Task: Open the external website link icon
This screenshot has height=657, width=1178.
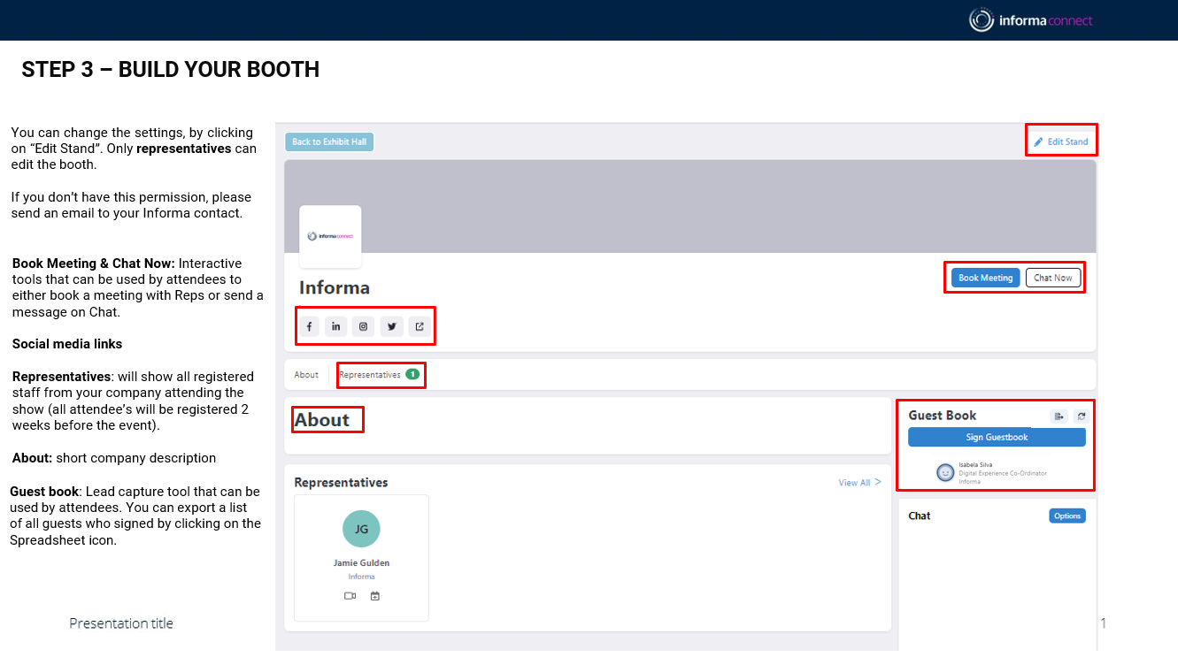Action: pos(420,326)
